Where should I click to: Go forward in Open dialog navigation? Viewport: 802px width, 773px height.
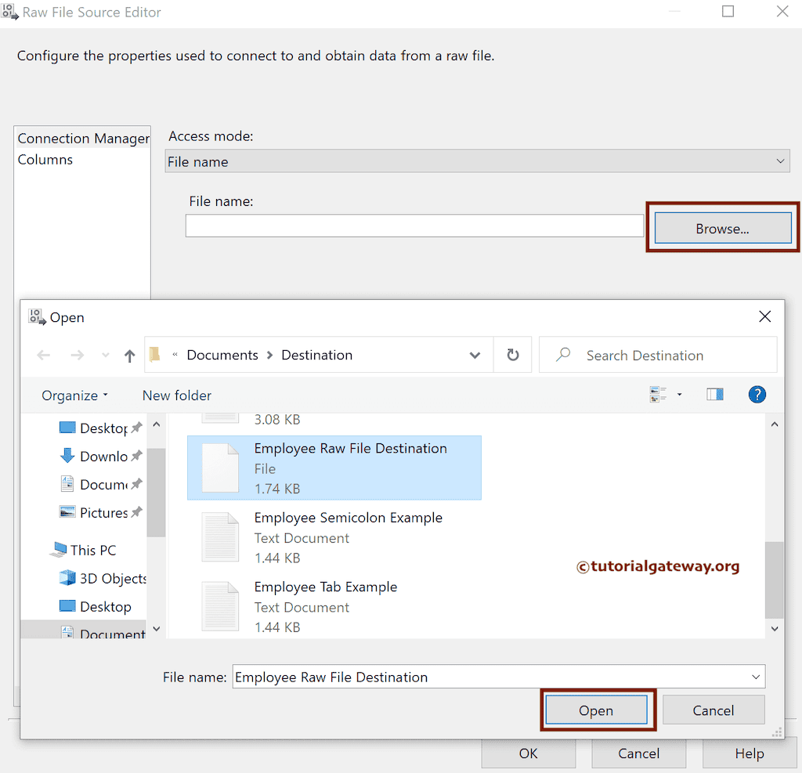[78, 355]
